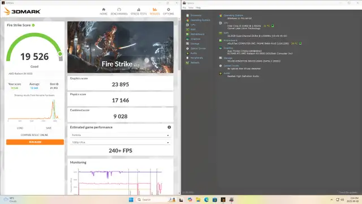The height and width of the screenshot is (204, 362).
Task: Click the Combined score value 9 028
Action: click(x=120, y=116)
